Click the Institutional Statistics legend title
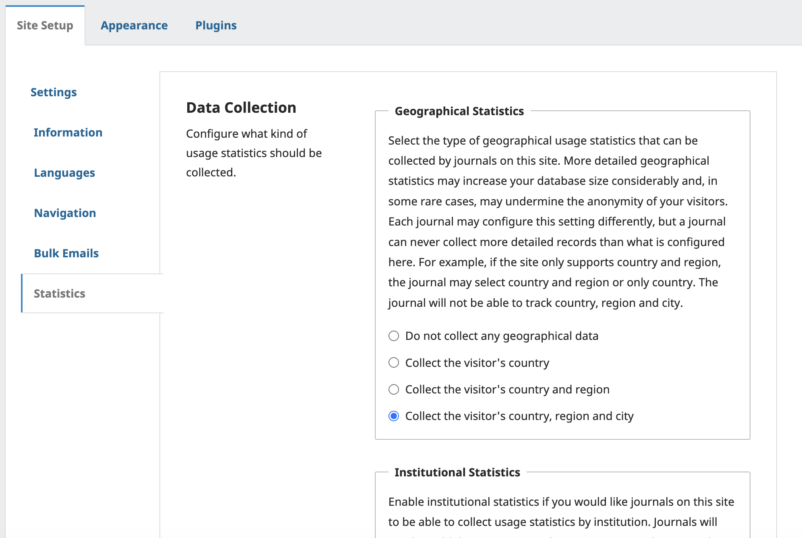 coord(457,472)
